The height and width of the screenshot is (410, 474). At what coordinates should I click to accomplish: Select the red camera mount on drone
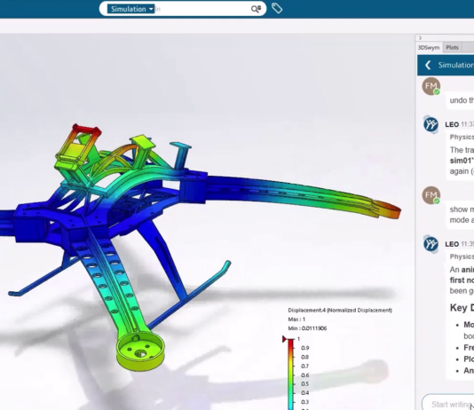pyautogui.click(x=86, y=130)
